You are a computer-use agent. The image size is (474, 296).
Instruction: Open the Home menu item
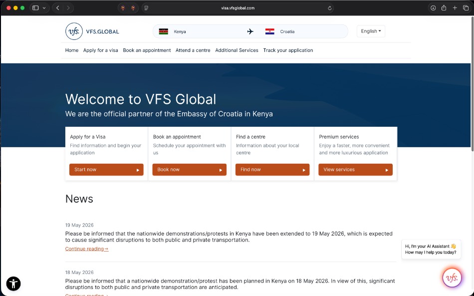pyautogui.click(x=72, y=50)
